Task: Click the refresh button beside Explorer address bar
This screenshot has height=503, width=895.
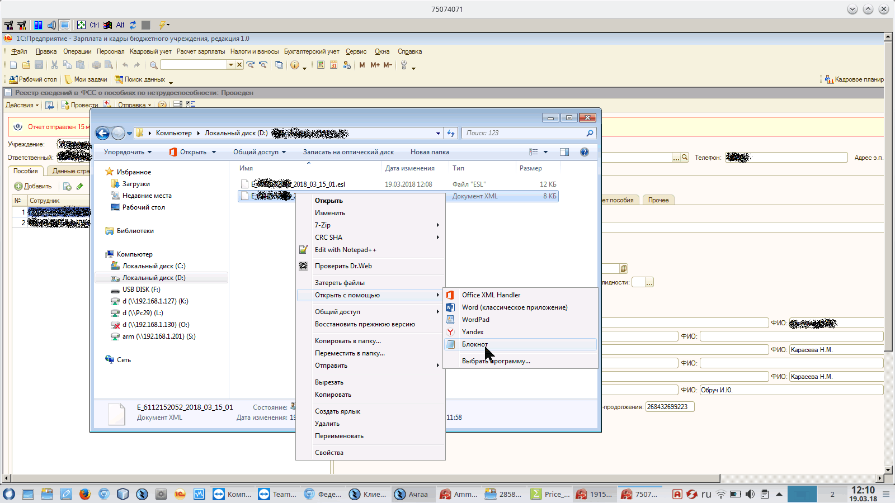Action: tap(451, 133)
